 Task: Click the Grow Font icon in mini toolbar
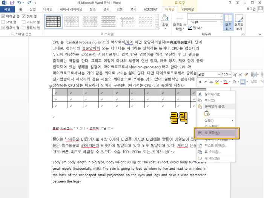235,74
